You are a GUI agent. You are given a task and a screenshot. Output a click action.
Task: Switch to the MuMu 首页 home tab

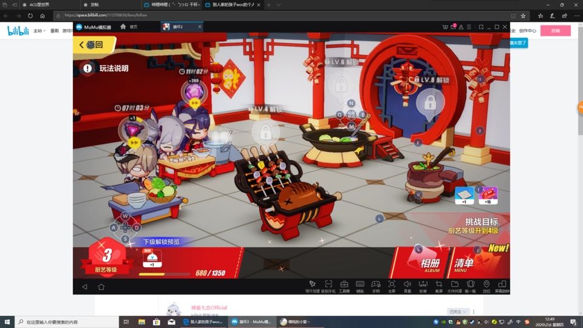click(x=129, y=27)
